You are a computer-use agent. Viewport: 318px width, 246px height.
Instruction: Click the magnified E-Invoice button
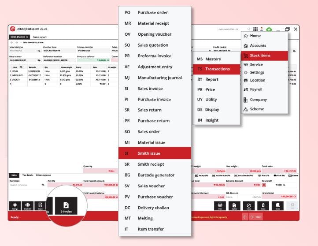coord(66,205)
